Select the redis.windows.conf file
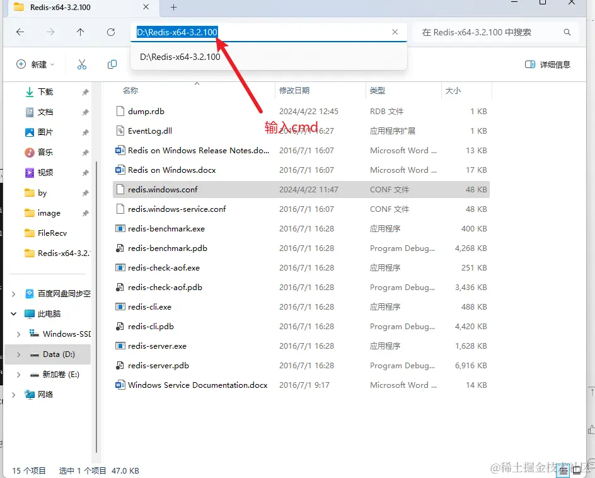Viewport: 595px width, 478px height. (x=301, y=189)
